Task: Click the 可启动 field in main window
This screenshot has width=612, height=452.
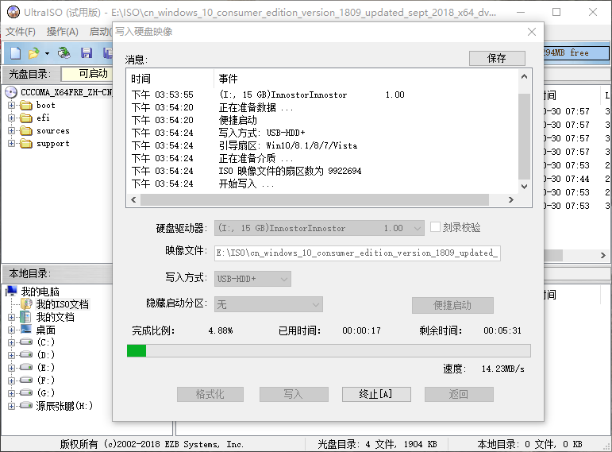Action: (88, 73)
